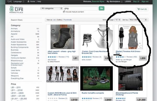Open Rustic Campfire-campsite title link
The width and height of the screenshot is (157, 101).
click(x=93, y=93)
